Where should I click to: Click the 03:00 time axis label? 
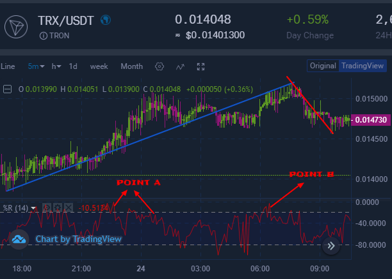click(200, 269)
